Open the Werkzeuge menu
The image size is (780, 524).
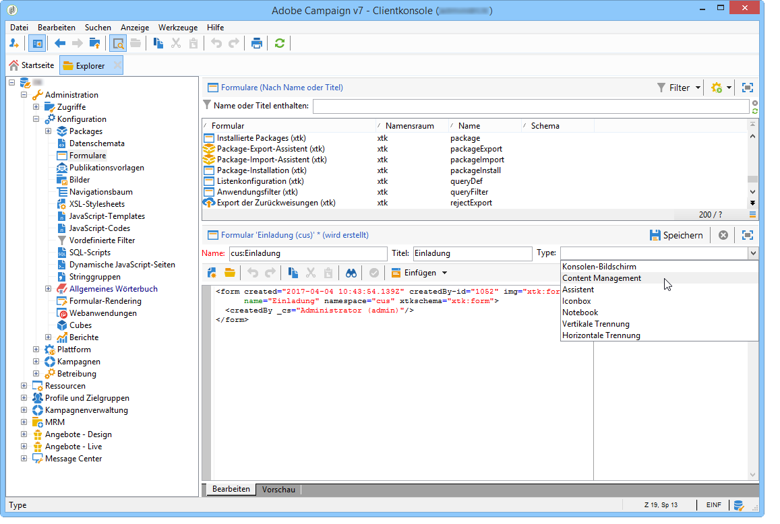[178, 28]
